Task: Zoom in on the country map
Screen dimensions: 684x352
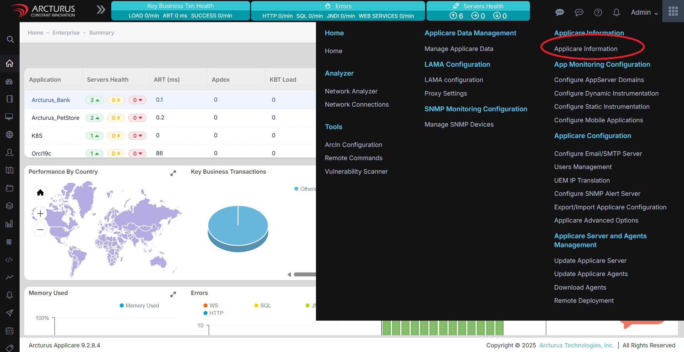Action: [x=40, y=214]
